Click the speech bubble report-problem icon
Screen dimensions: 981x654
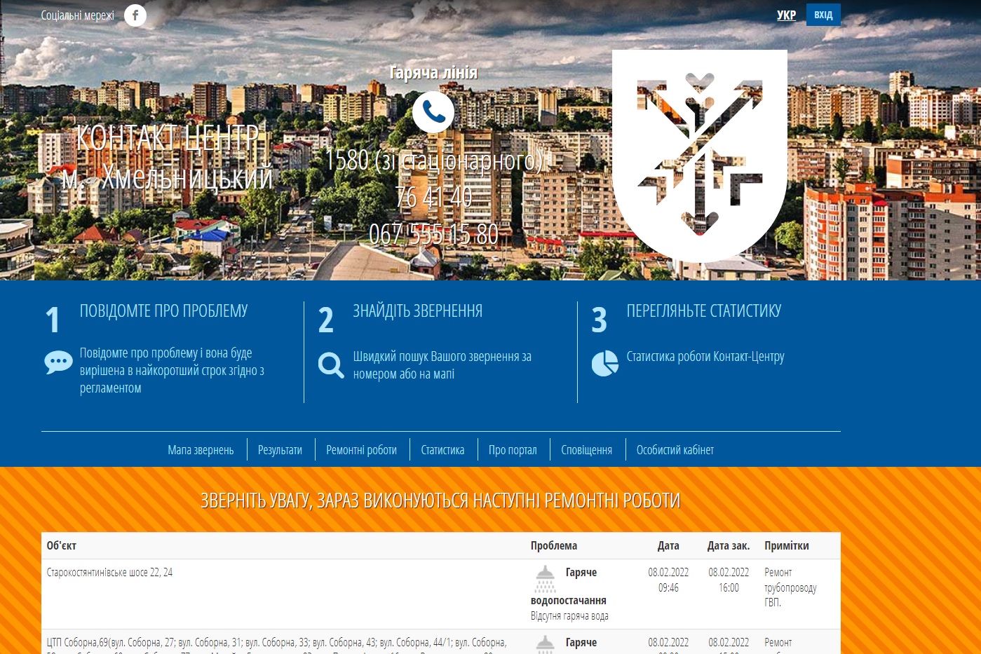point(58,362)
